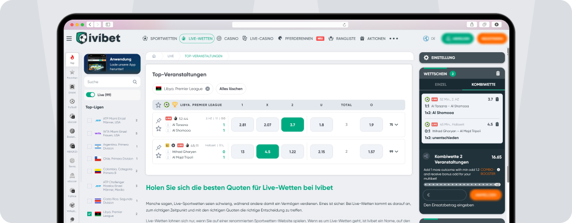Check Costa Rica Segunda Division league

pyautogui.click(x=89, y=201)
